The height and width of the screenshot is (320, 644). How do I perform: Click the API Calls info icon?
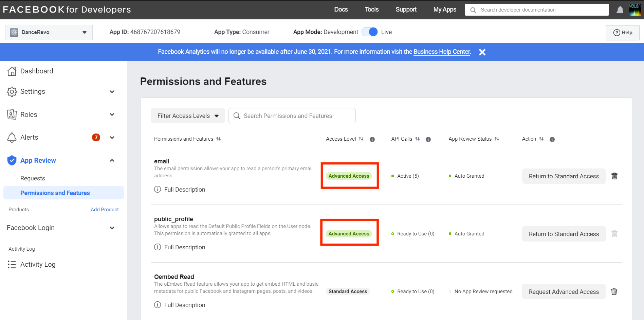coord(428,139)
